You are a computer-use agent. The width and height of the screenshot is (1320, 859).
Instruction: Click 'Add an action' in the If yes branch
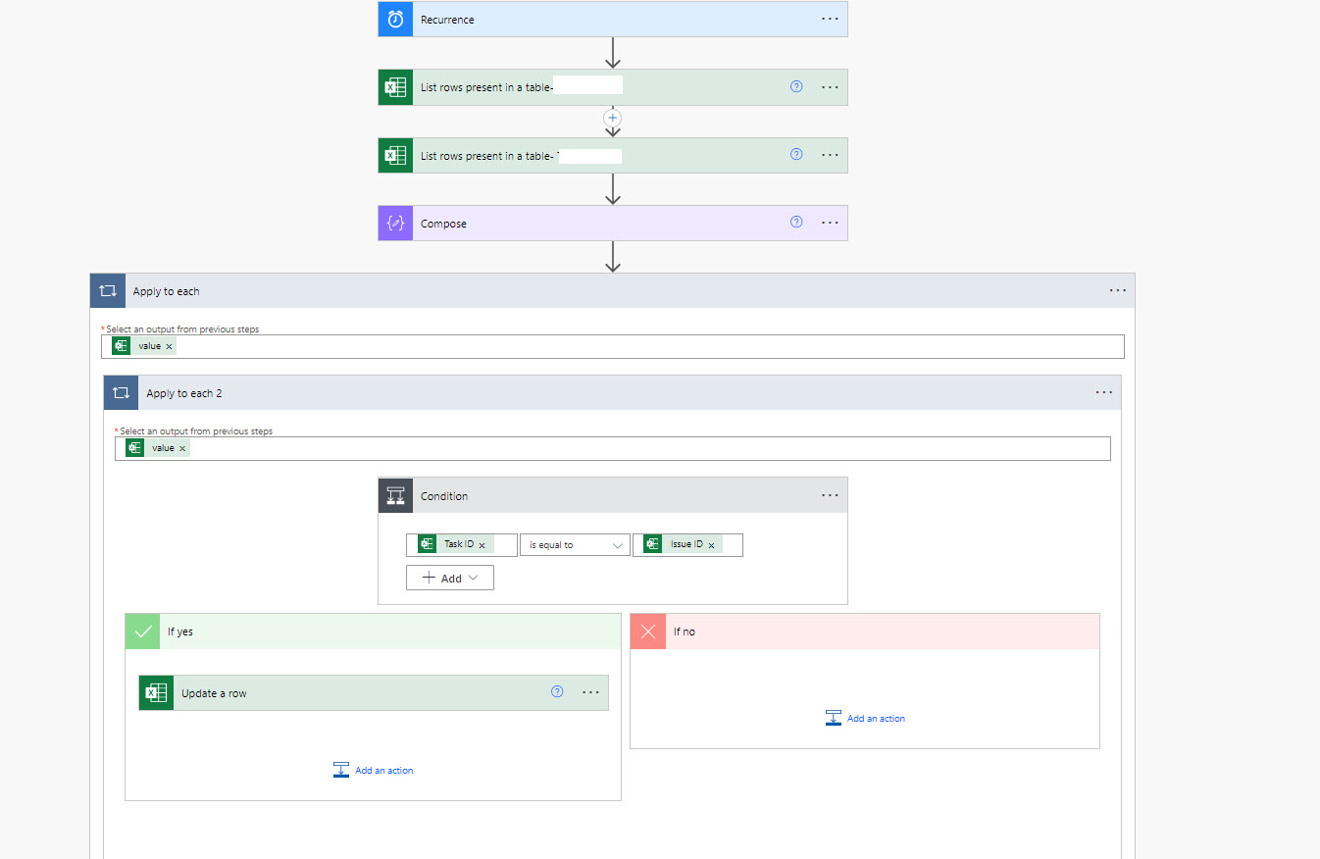(374, 770)
